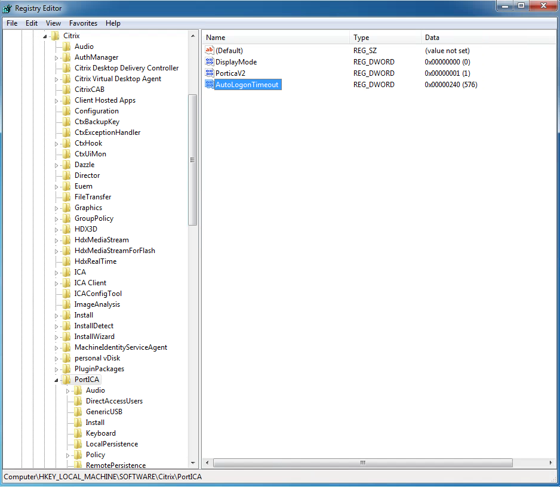Expand the Audio subkey under PortICA

coord(67,391)
